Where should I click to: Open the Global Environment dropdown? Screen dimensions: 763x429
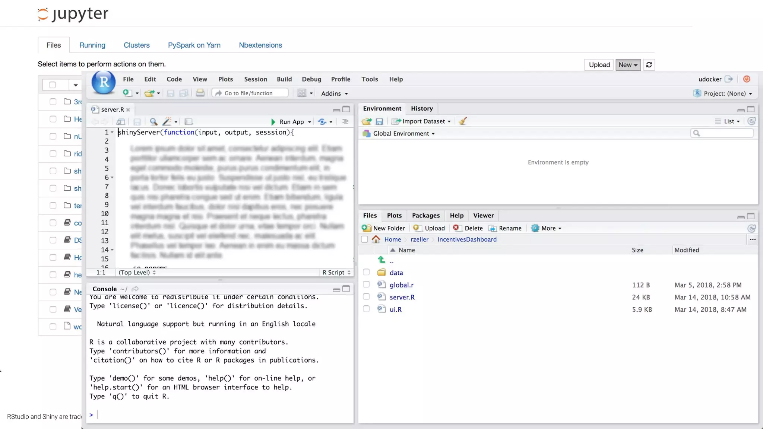point(399,133)
